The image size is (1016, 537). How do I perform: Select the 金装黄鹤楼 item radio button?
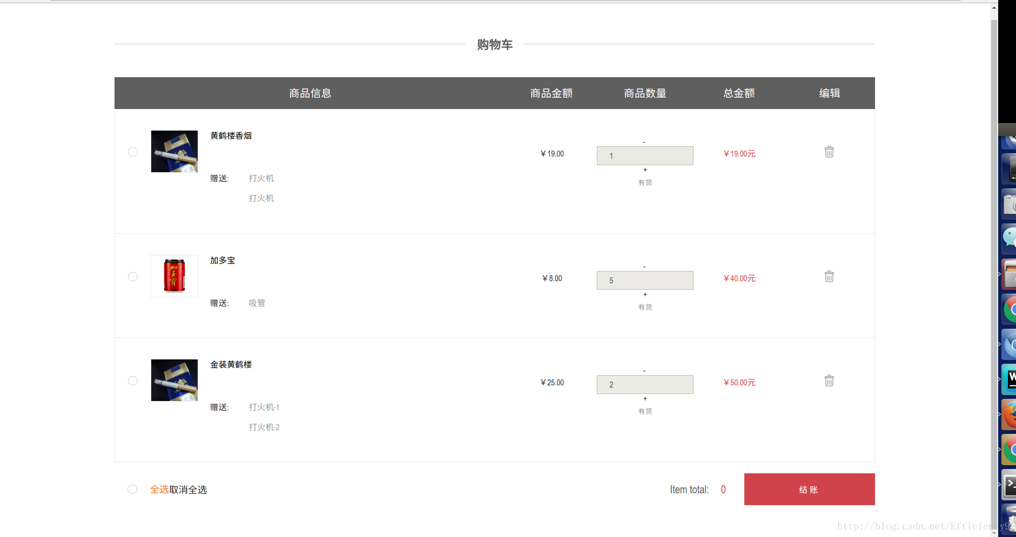(133, 380)
